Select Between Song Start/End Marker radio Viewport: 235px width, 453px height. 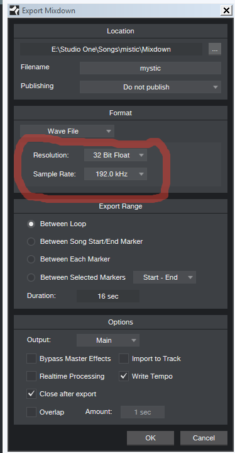[31, 241]
